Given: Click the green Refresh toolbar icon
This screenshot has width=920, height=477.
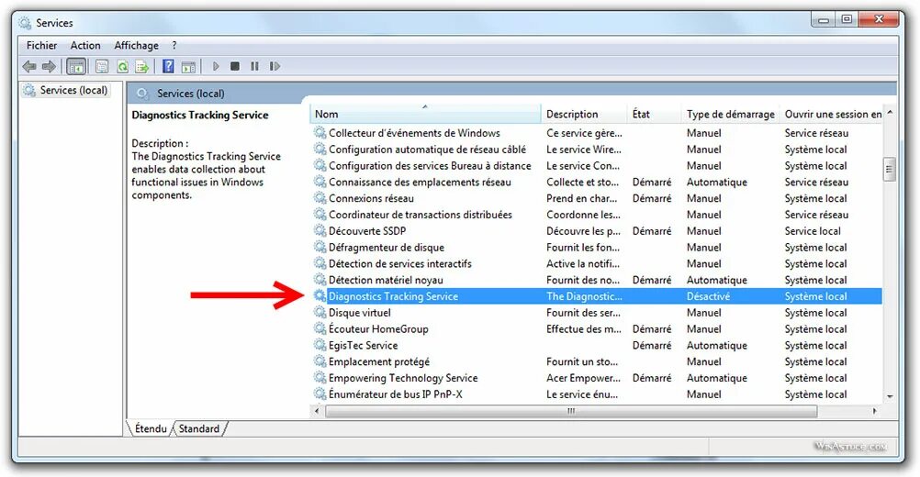Looking at the screenshot, I should [x=122, y=67].
